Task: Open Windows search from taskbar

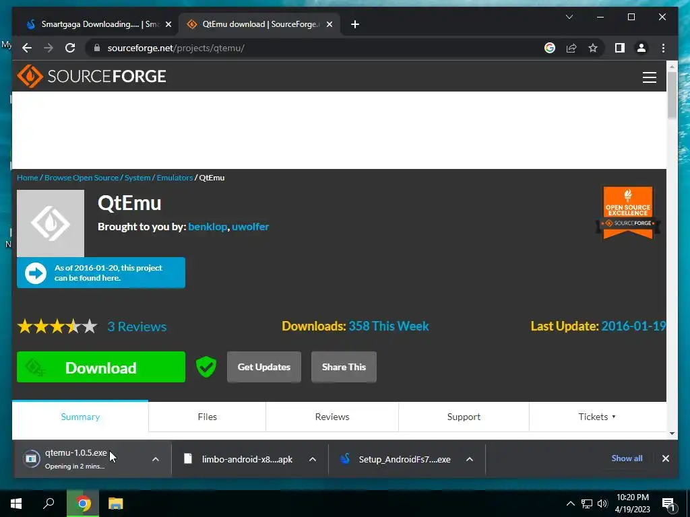Action: [x=49, y=504]
